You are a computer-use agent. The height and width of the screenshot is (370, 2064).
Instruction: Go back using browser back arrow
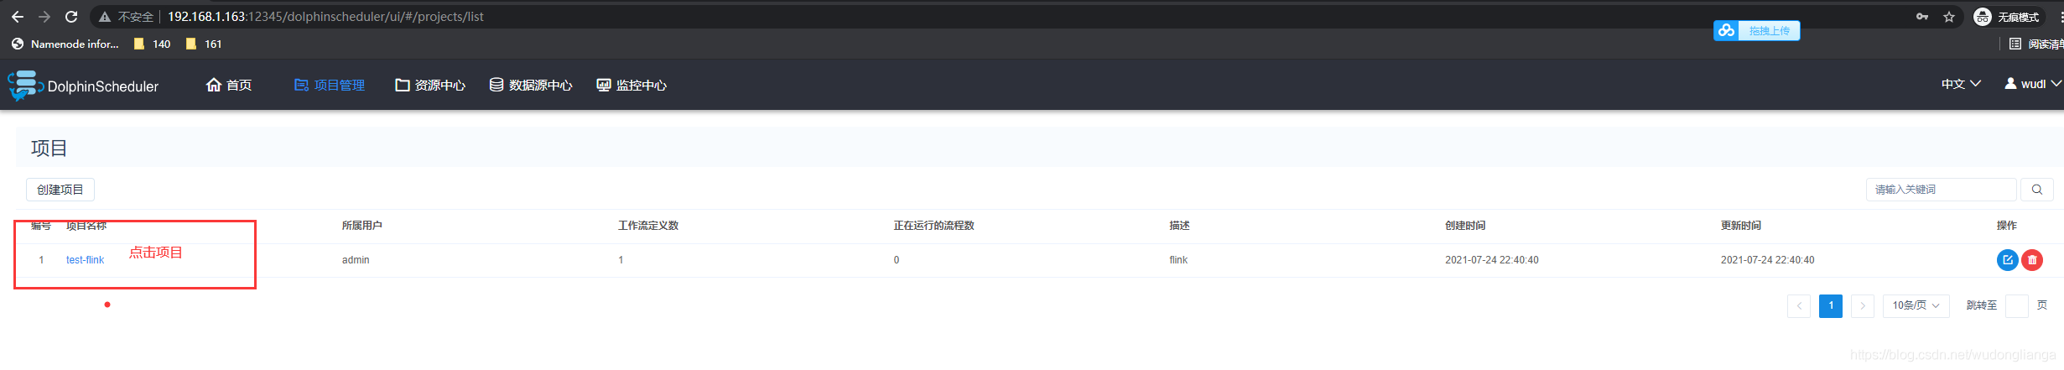point(18,17)
